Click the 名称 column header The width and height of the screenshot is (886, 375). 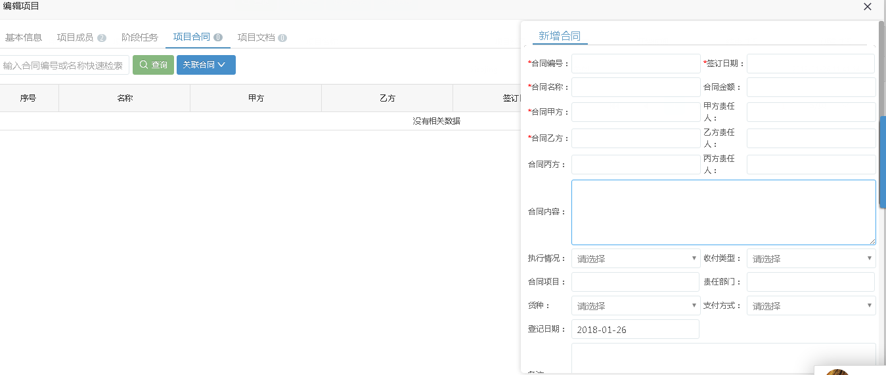pos(125,98)
